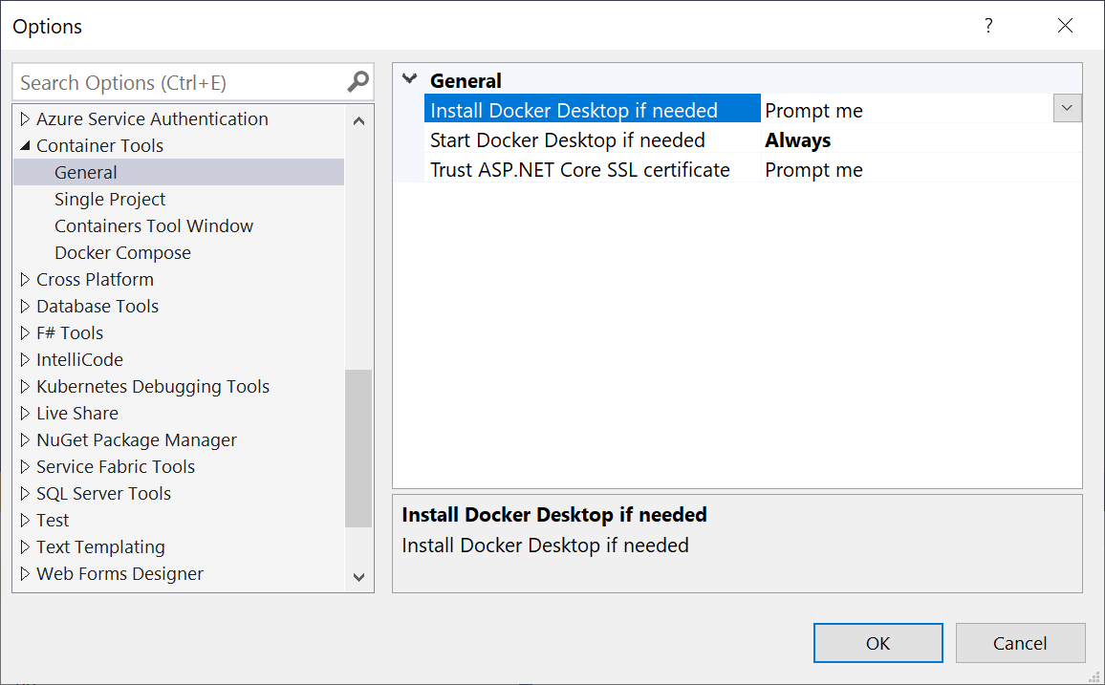The height and width of the screenshot is (685, 1105).
Task: Select Single Project under Container Tools
Action: pyautogui.click(x=110, y=199)
